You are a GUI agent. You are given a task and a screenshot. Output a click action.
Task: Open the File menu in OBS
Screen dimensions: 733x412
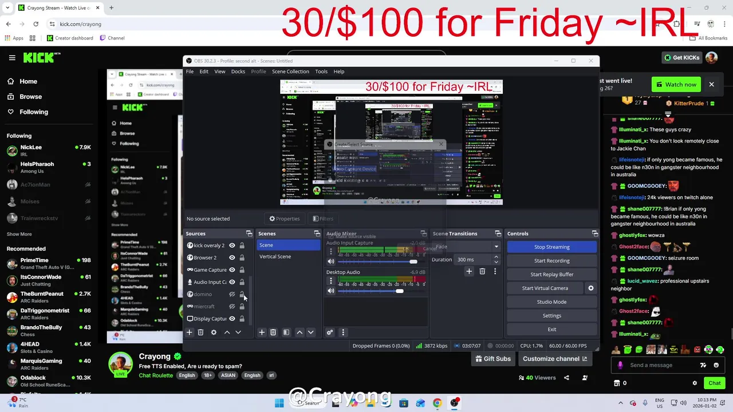(190, 72)
